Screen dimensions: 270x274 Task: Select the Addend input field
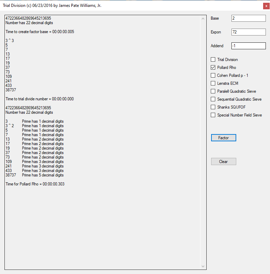(248, 46)
